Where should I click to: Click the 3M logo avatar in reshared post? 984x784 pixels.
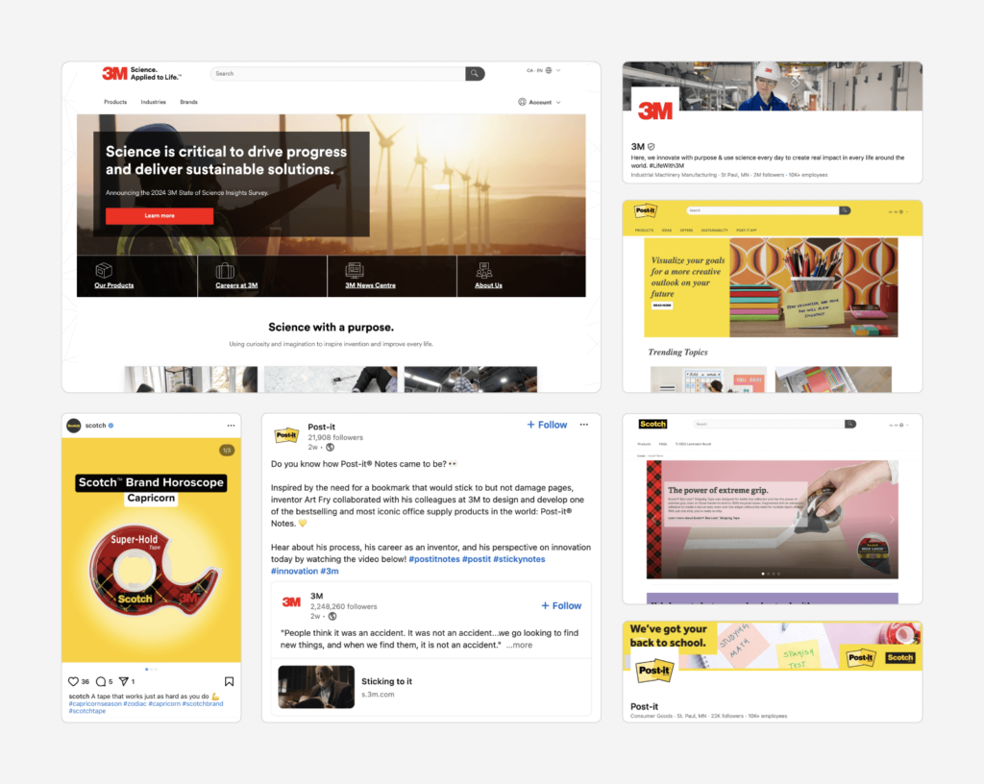pos(291,602)
